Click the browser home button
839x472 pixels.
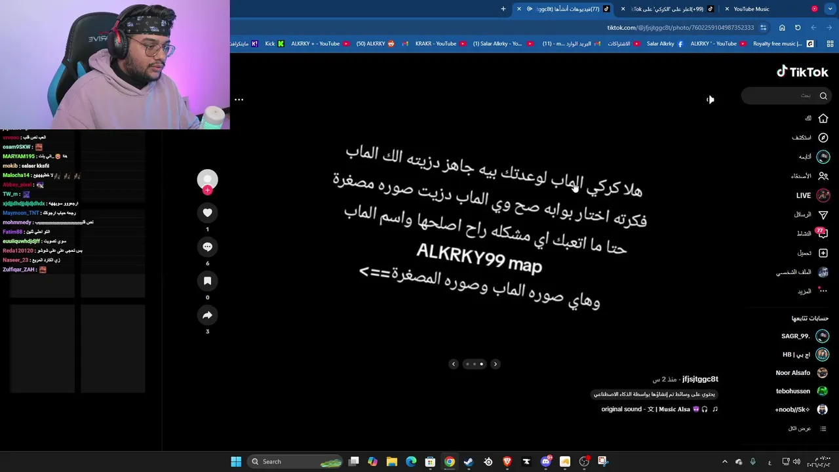782,28
